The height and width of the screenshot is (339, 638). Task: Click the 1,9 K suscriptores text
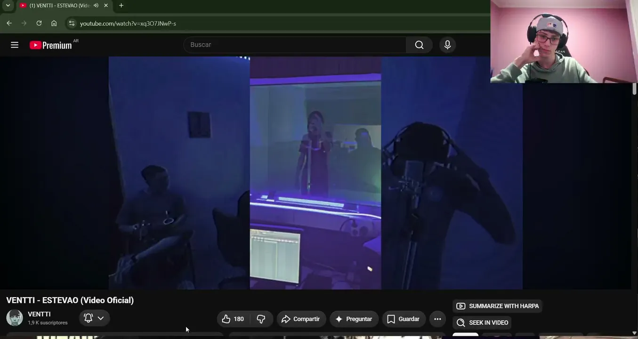click(x=48, y=323)
